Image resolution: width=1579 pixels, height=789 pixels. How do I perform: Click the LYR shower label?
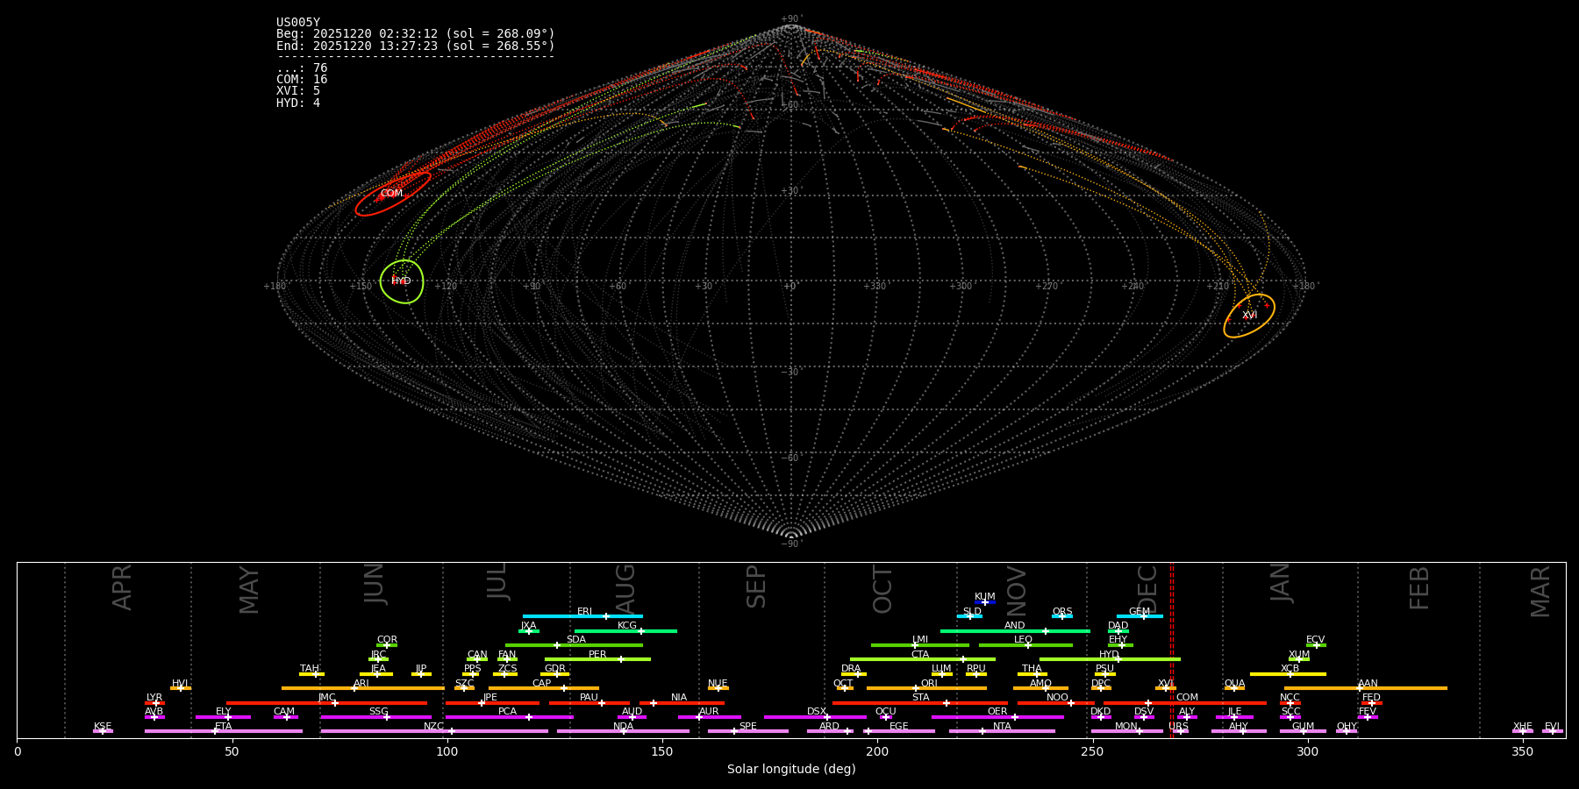154,698
